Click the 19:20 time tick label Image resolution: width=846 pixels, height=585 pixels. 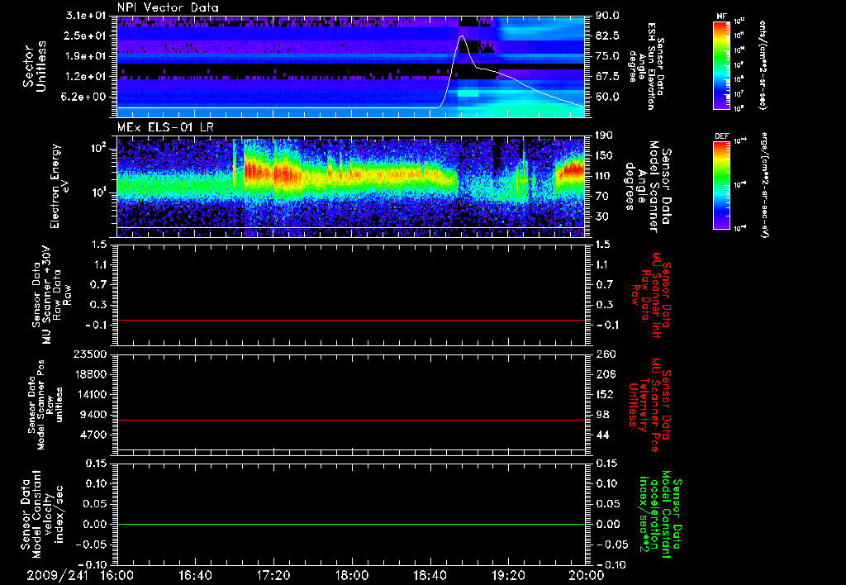point(508,576)
